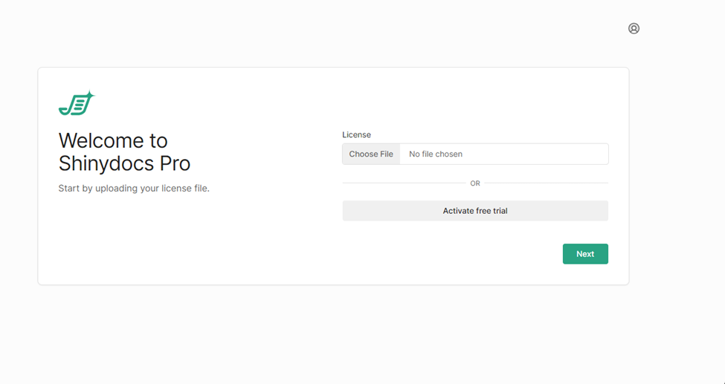Activate the free trial

475,211
